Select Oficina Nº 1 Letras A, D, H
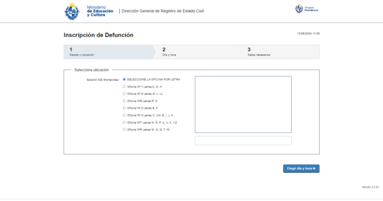The height and width of the screenshot is (201, 383). (x=124, y=86)
